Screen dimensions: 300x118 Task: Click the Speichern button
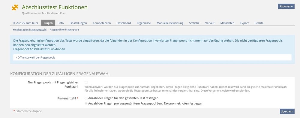[287, 111]
